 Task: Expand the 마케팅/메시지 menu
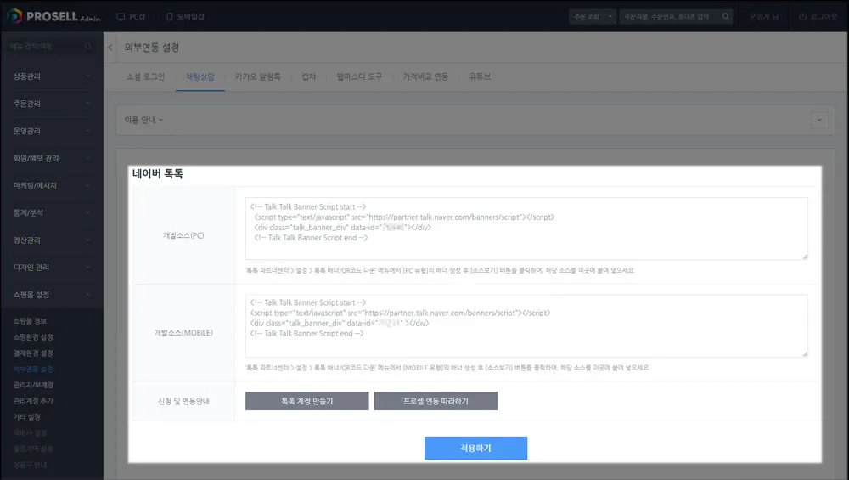[x=52, y=185]
